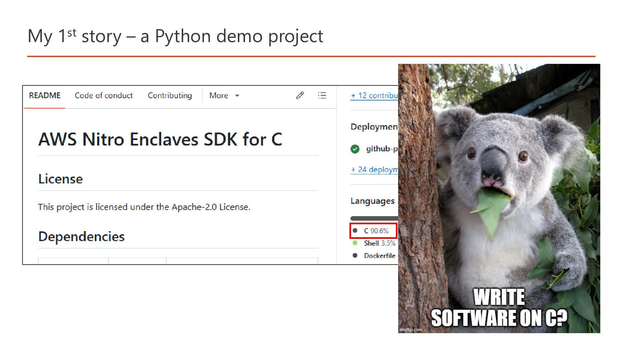Click the C language gray dot
This screenshot has width=623, height=350.
click(355, 230)
